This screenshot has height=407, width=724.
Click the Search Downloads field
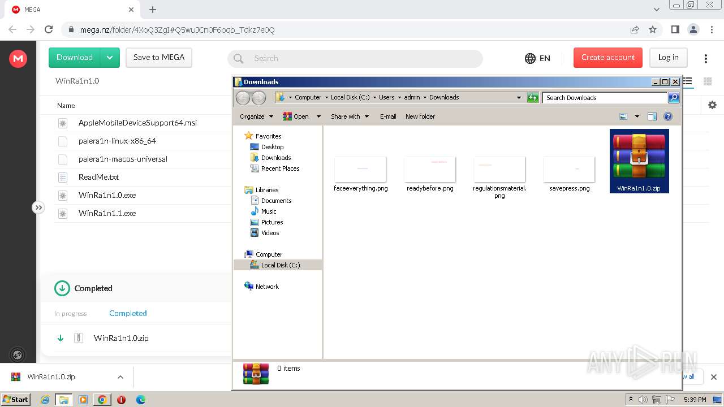605,98
